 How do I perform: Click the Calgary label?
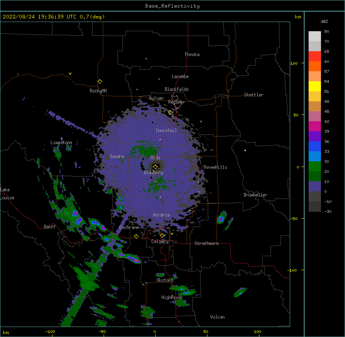tap(160, 241)
